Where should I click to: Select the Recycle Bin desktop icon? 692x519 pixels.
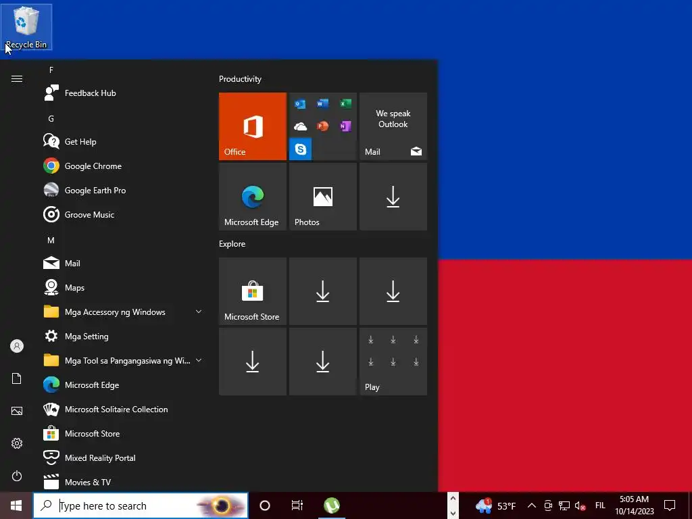[x=26, y=27]
